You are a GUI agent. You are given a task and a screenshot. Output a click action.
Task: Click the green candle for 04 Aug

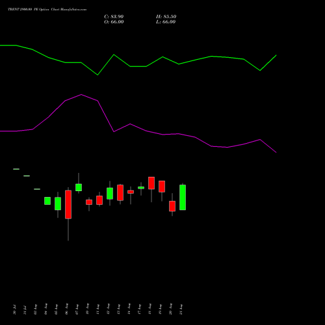pyautogui.click(x=47, y=201)
